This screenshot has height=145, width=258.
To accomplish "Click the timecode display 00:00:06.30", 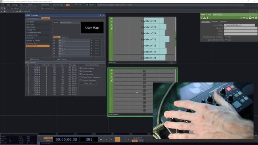I will tap(66, 139).
